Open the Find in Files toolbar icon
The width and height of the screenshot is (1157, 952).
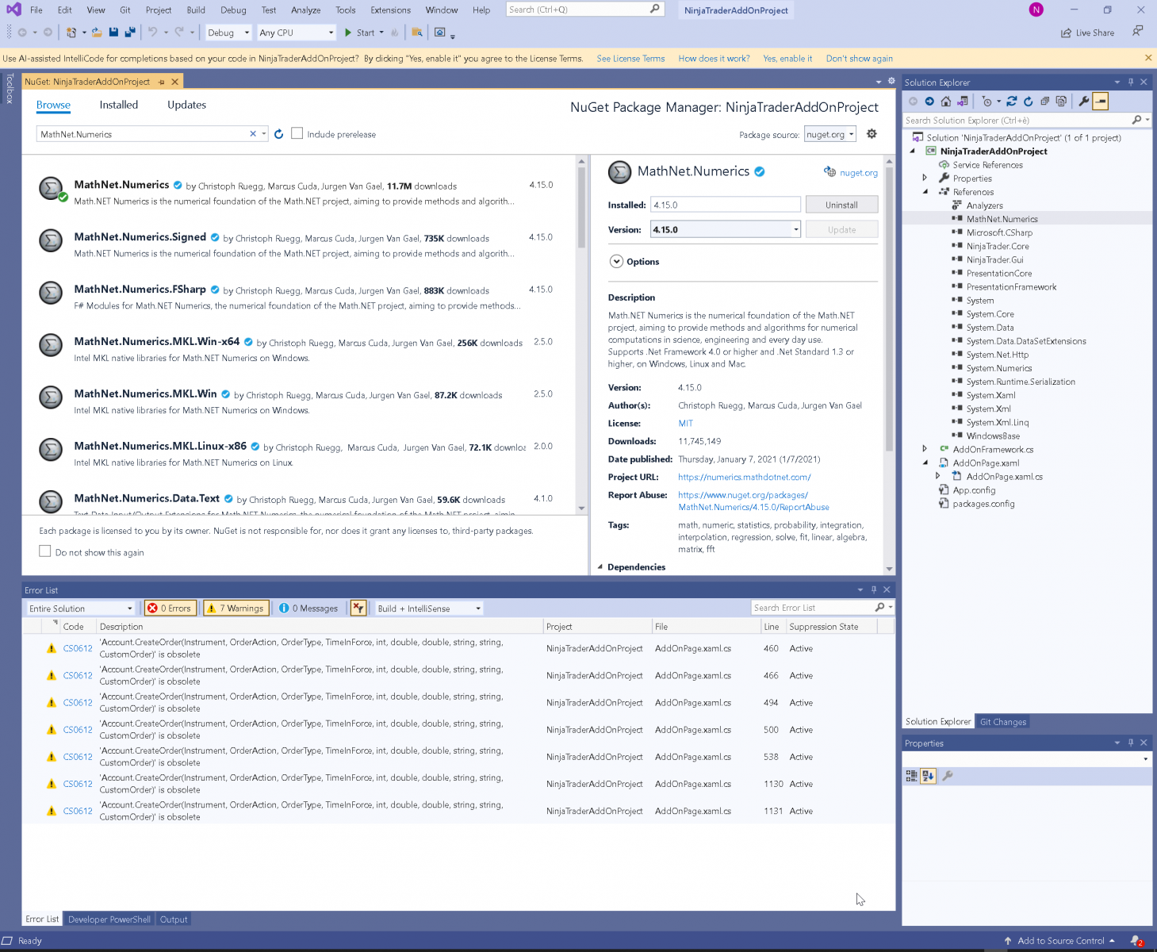click(x=416, y=33)
